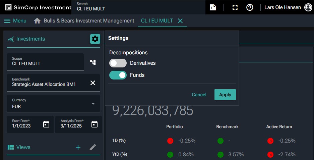Click the YtD portfolio green indicator
The height and width of the screenshot is (160, 314).
pos(170,155)
